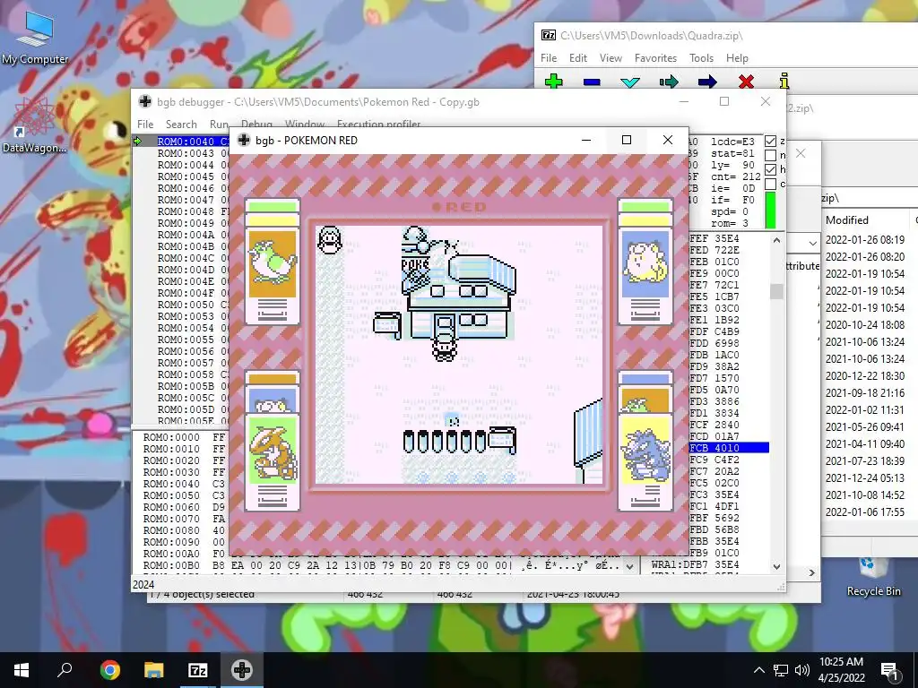Toggle the c flag checkbox
Image resolution: width=918 pixels, height=688 pixels.
click(x=770, y=184)
